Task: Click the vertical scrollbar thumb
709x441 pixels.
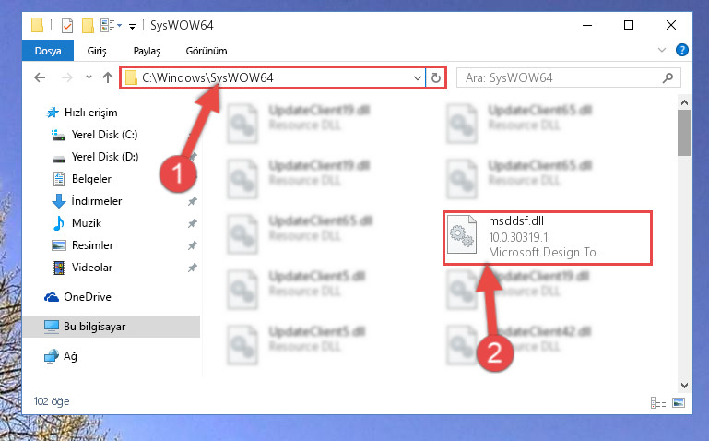Action: click(684, 133)
